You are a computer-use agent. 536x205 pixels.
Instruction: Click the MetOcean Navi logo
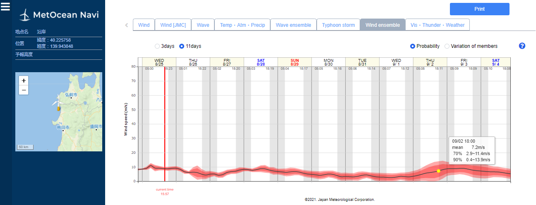click(59, 15)
